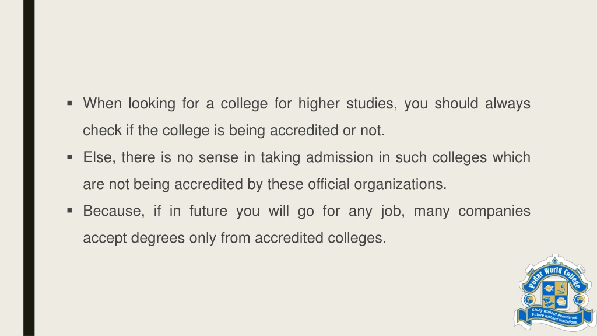Click the line 'check if the college is being accredited'
This screenshot has height=336, width=597.
click(x=234, y=131)
